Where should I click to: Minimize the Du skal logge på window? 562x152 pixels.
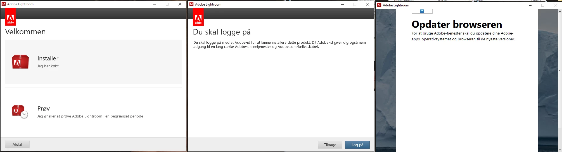click(x=342, y=4)
